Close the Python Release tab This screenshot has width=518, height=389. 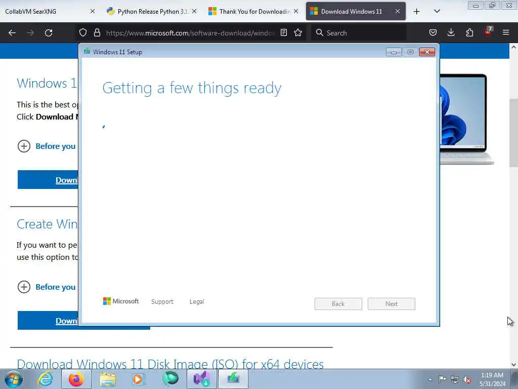[x=194, y=11]
